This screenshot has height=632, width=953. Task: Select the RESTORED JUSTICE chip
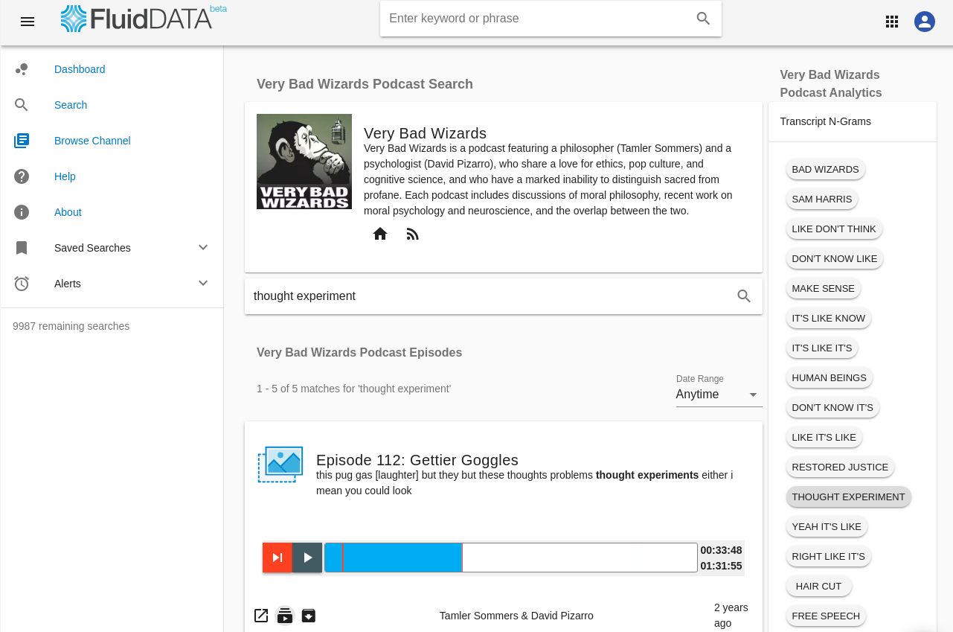[840, 467]
